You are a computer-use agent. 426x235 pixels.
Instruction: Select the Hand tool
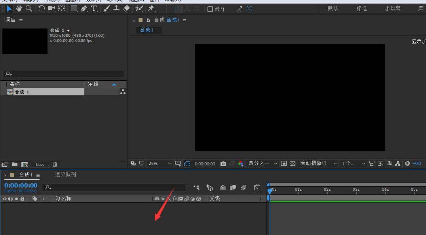(19, 9)
